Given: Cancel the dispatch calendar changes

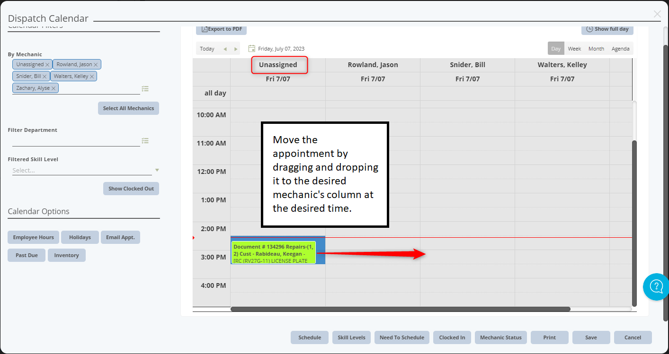Looking at the screenshot, I should coord(633,337).
